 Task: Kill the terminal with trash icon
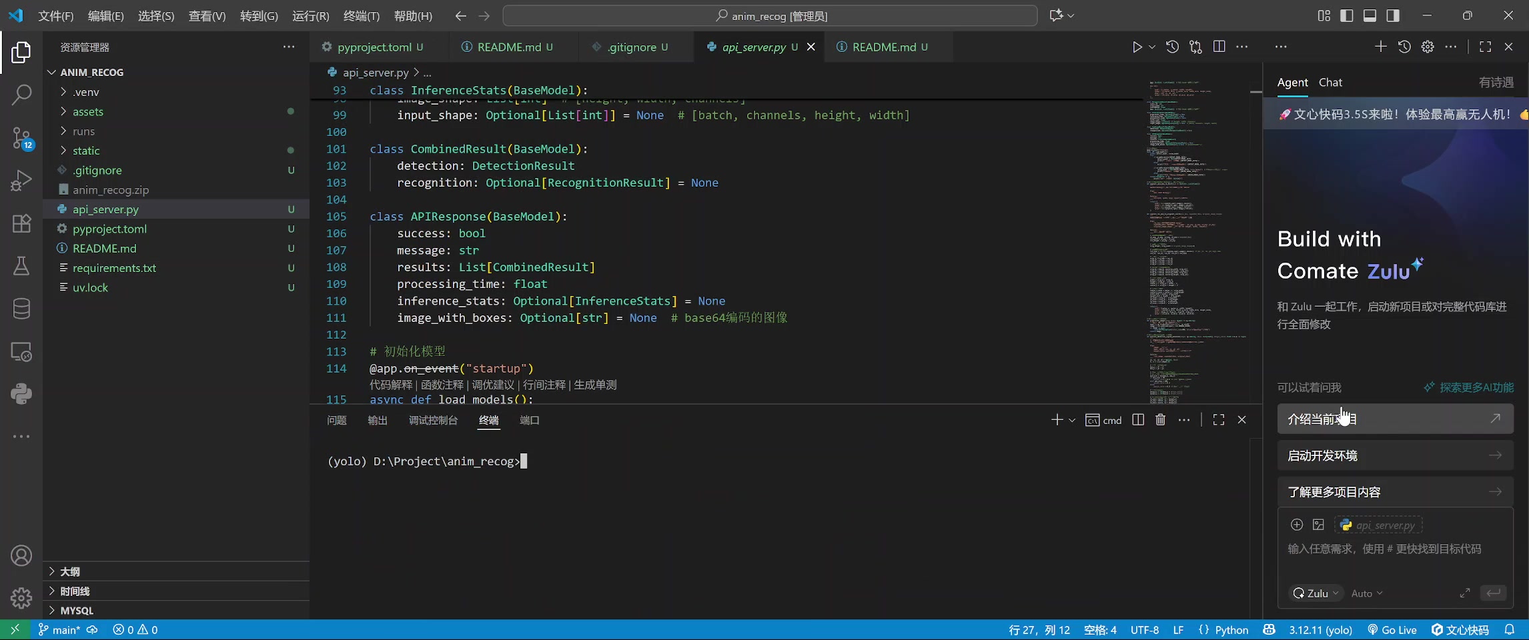(x=1161, y=420)
